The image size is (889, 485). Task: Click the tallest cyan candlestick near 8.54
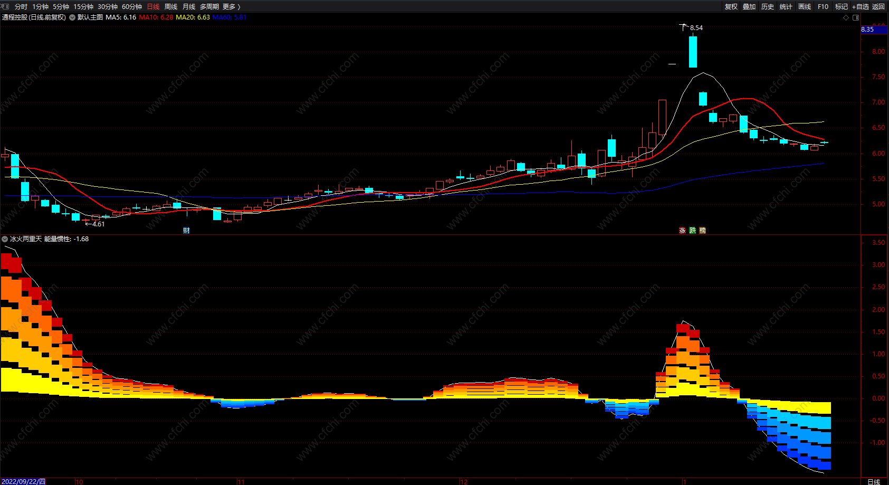click(x=693, y=51)
